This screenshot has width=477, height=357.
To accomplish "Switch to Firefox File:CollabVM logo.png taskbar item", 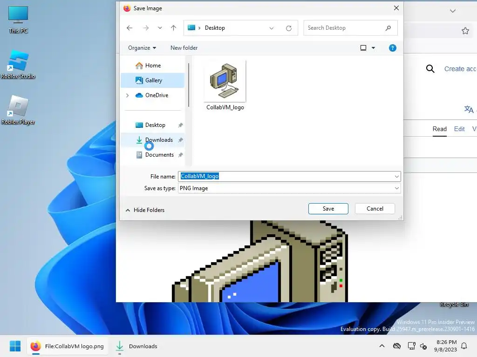I will point(68,346).
